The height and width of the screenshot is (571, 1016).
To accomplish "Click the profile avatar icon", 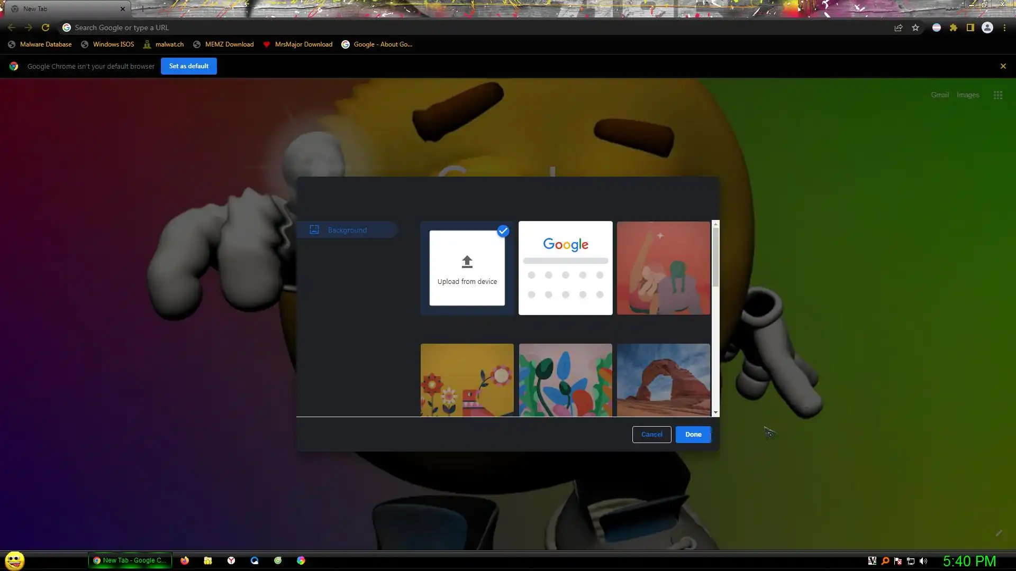I will [987, 27].
